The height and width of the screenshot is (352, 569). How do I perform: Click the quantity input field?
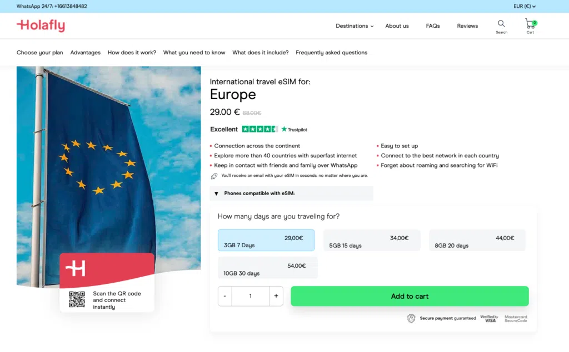tap(250, 296)
